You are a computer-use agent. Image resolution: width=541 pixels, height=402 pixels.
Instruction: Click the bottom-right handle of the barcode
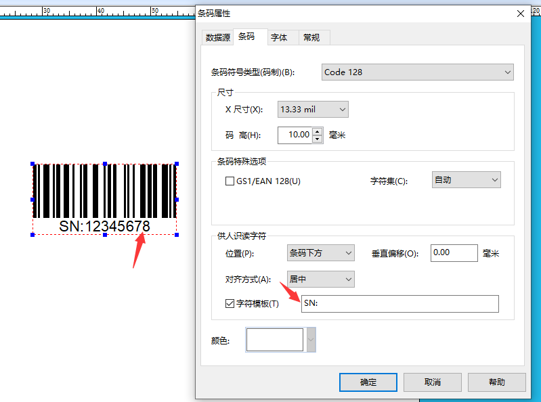click(x=177, y=235)
